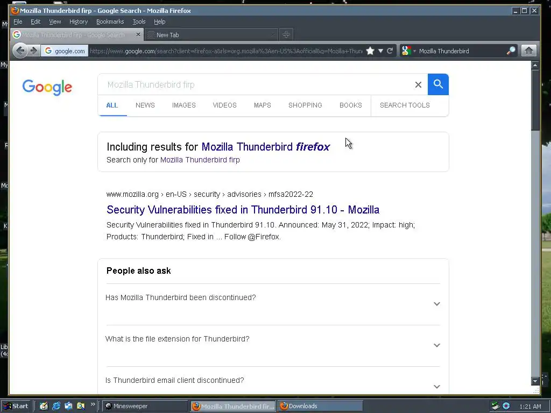This screenshot has width=551, height=413.
Task: Click the fourth quick launch magnifier folder icon
Action: 81,406
